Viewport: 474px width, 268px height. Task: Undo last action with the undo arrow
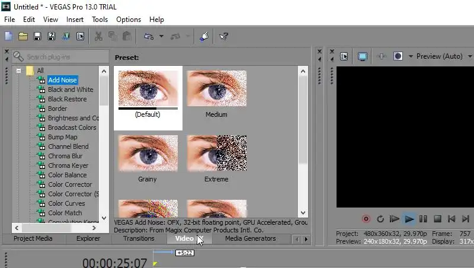(x=149, y=37)
